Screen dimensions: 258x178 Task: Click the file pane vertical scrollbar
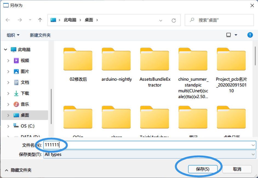[x=255, y=56]
